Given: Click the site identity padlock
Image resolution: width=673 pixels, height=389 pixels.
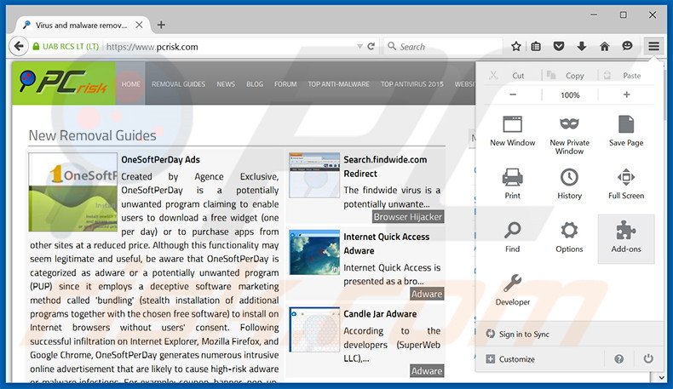Looking at the screenshot, I should [36, 46].
